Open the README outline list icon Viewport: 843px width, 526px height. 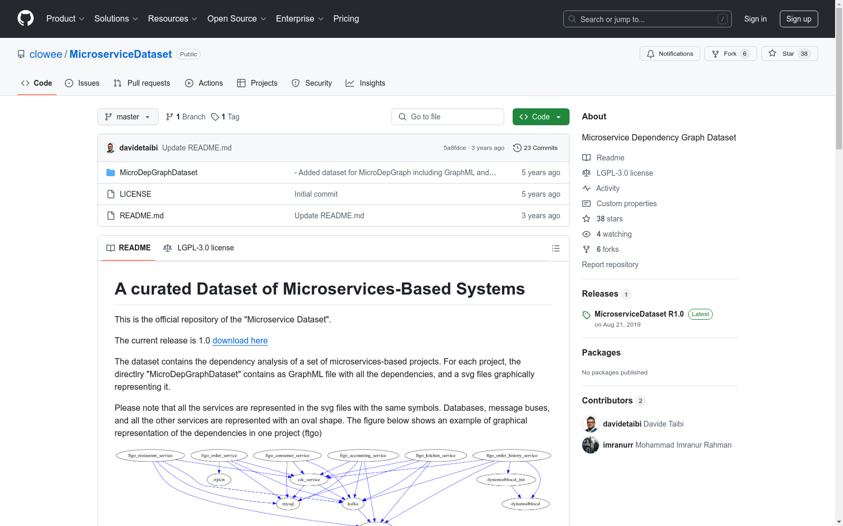556,248
